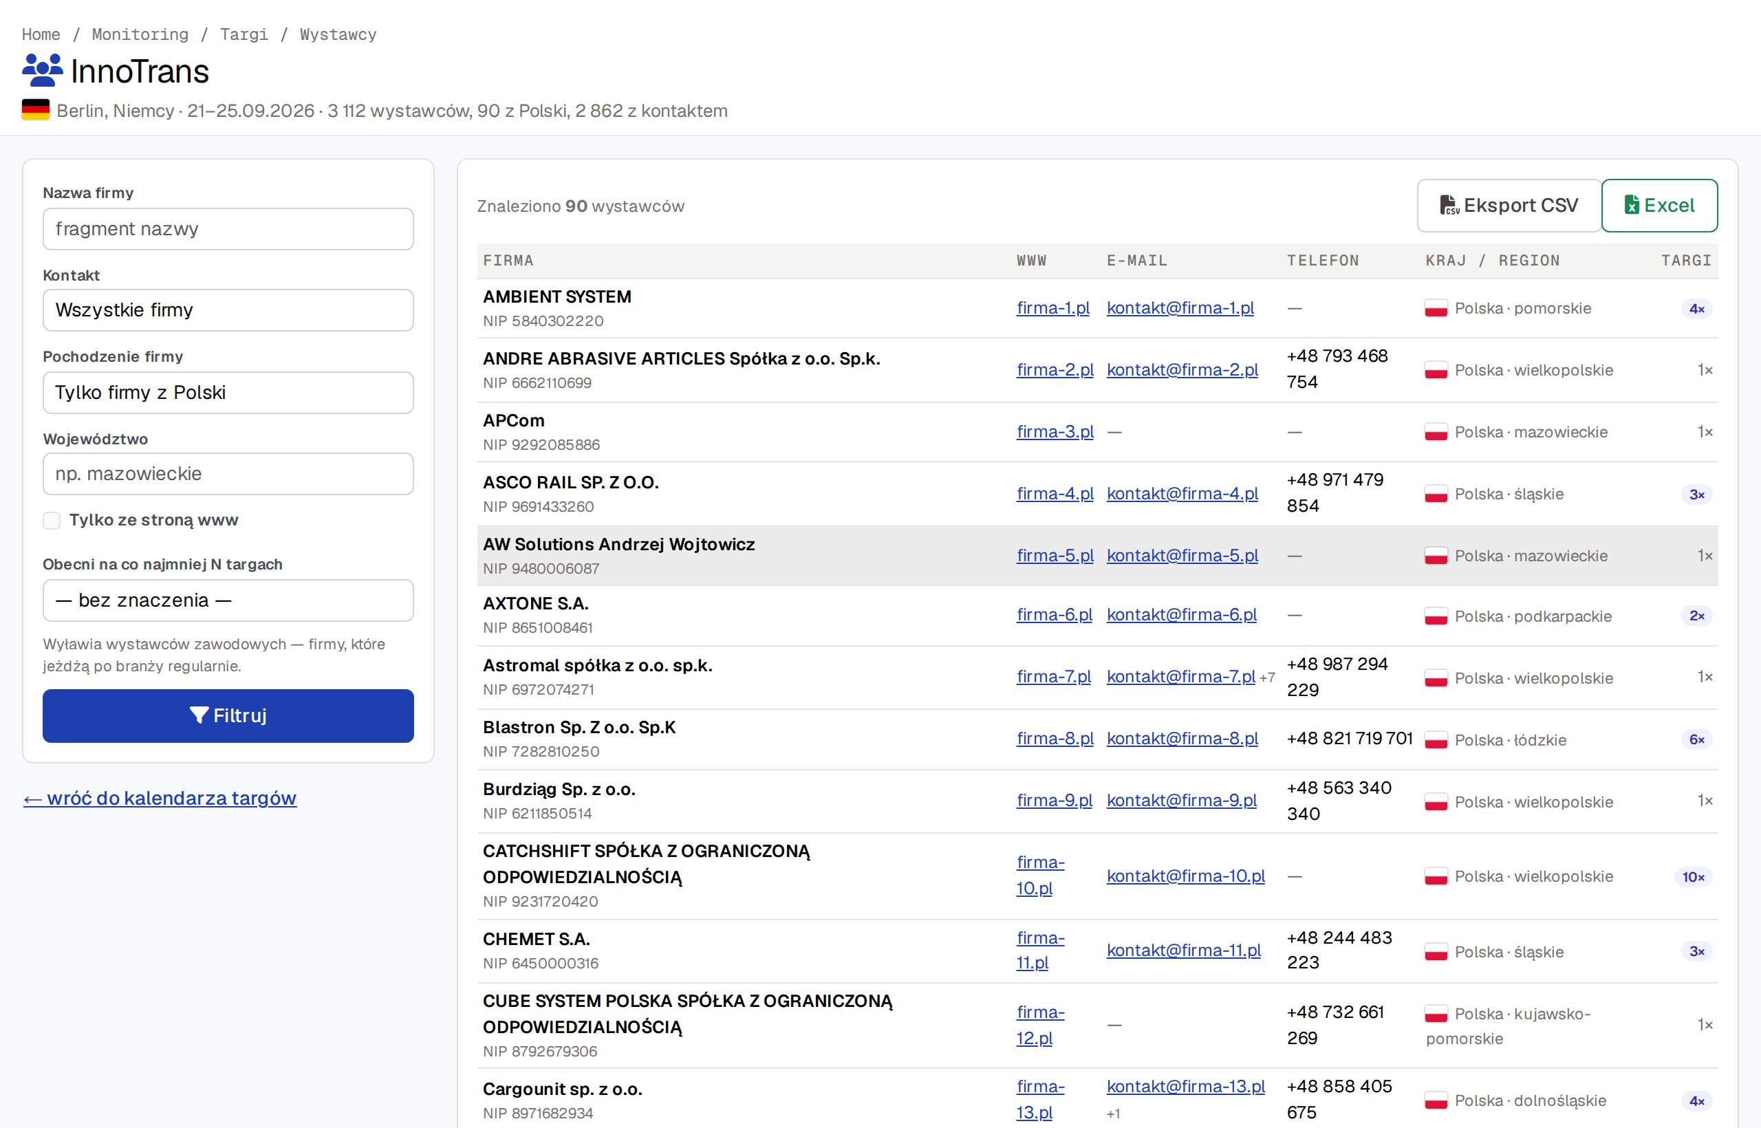Click the 3× fairs badge for CHEMET S.A.
The height and width of the screenshot is (1128, 1761).
pyautogui.click(x=1696, y=951)
